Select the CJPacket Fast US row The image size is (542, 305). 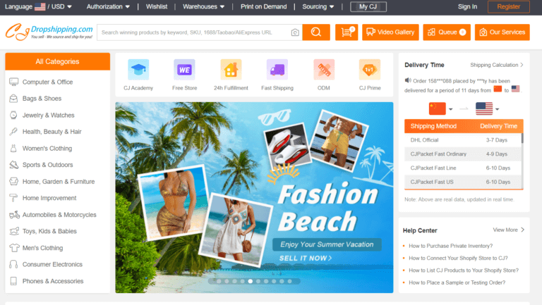coord(462,182)
